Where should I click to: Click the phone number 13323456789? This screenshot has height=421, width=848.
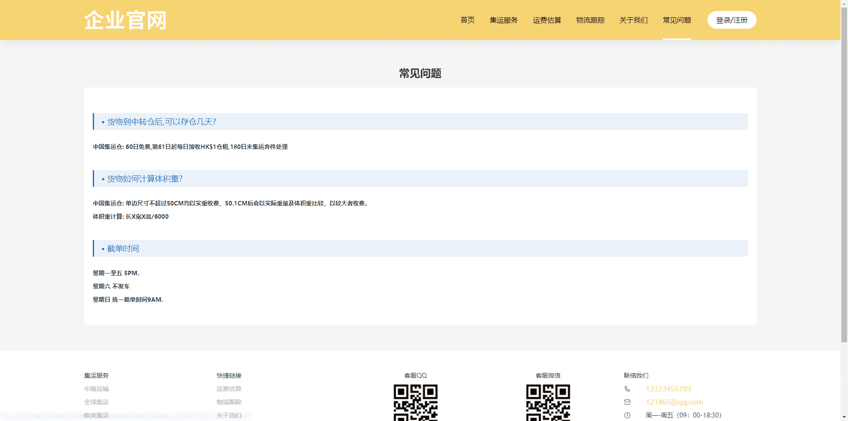point(668,389)
